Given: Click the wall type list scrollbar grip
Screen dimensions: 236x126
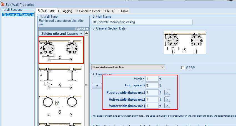Looking at the screenshot, I should tap(86, 85).
